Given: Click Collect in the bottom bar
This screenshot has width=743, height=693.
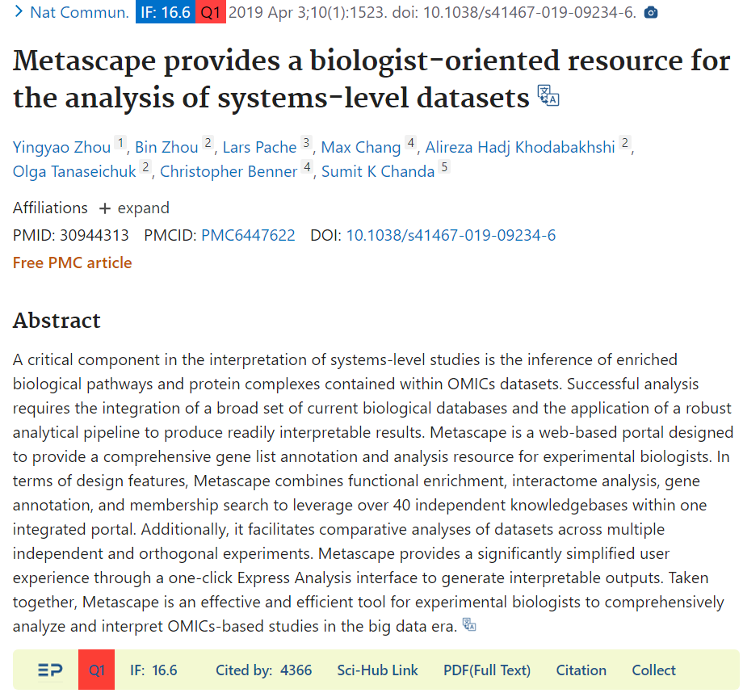Looking at the screenshot, I should [x=653, y=670].
